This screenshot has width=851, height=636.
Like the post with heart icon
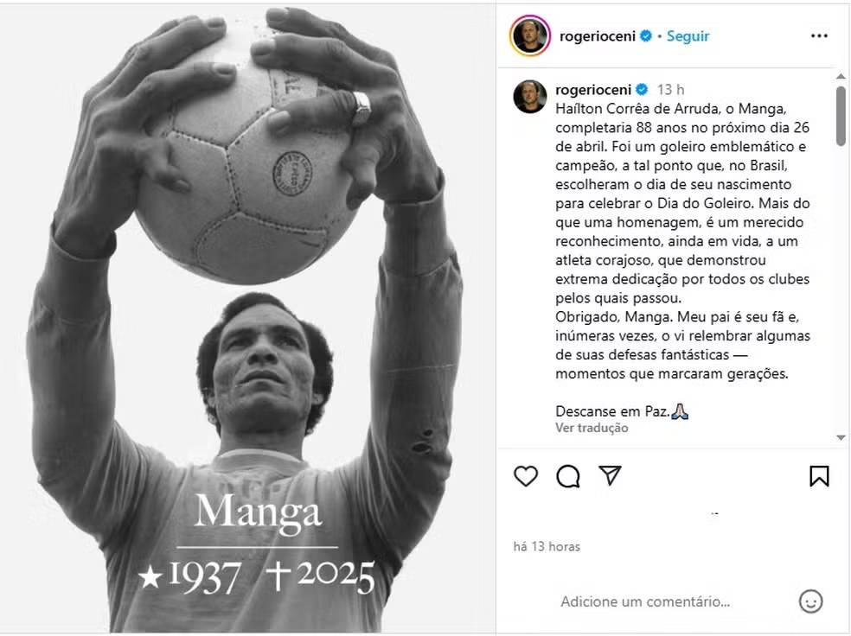(x=525, y=476)
